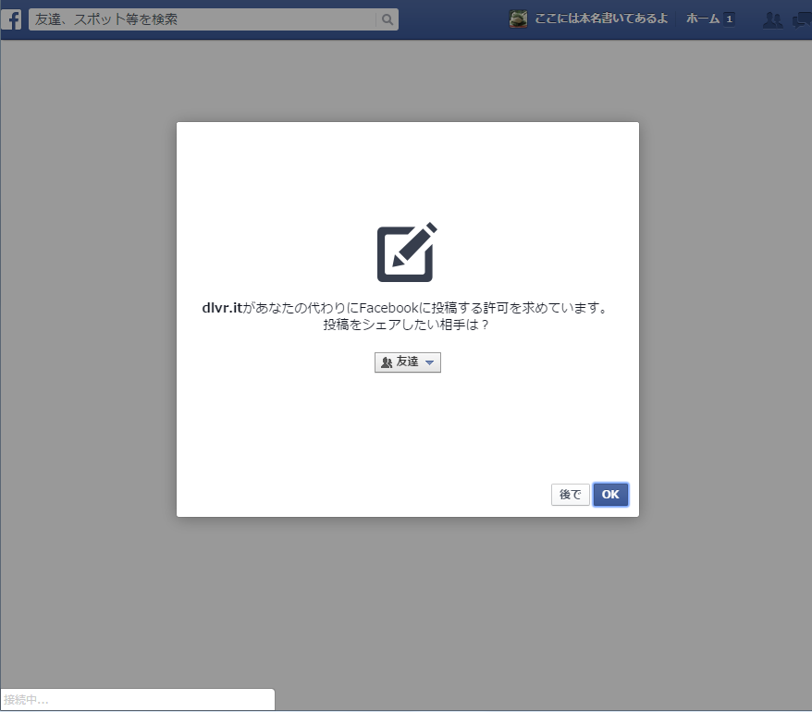Click the 後で button

pyautogui.click(x=571, y=495)
